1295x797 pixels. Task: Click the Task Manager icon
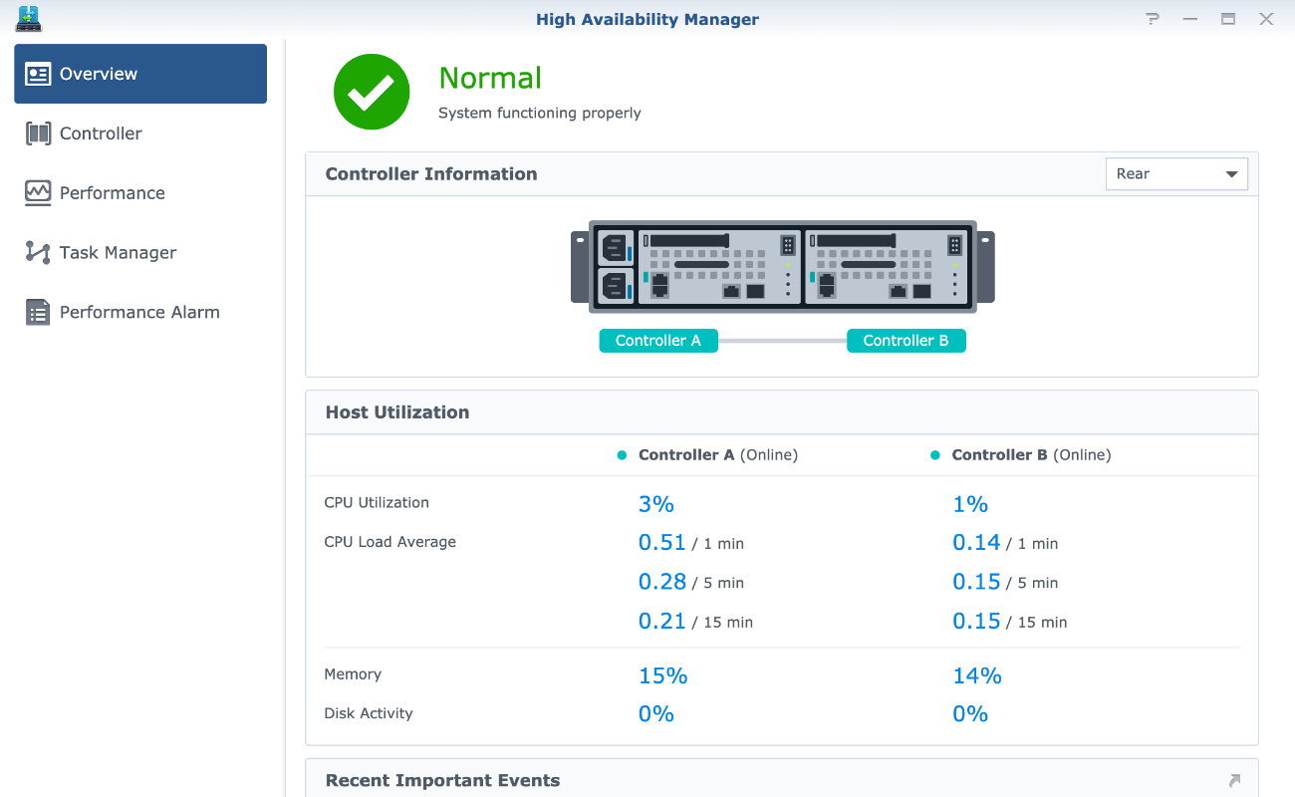point(38,253)
